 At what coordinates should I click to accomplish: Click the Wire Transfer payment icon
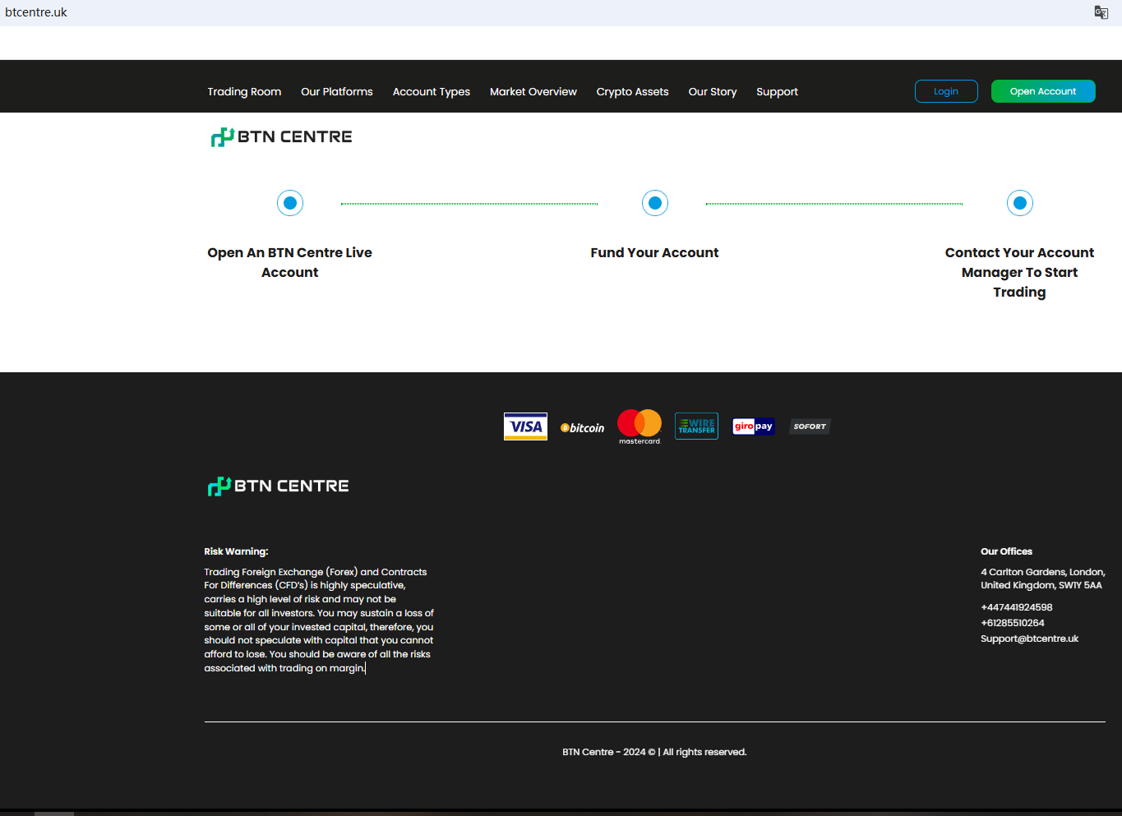[696, 426]
